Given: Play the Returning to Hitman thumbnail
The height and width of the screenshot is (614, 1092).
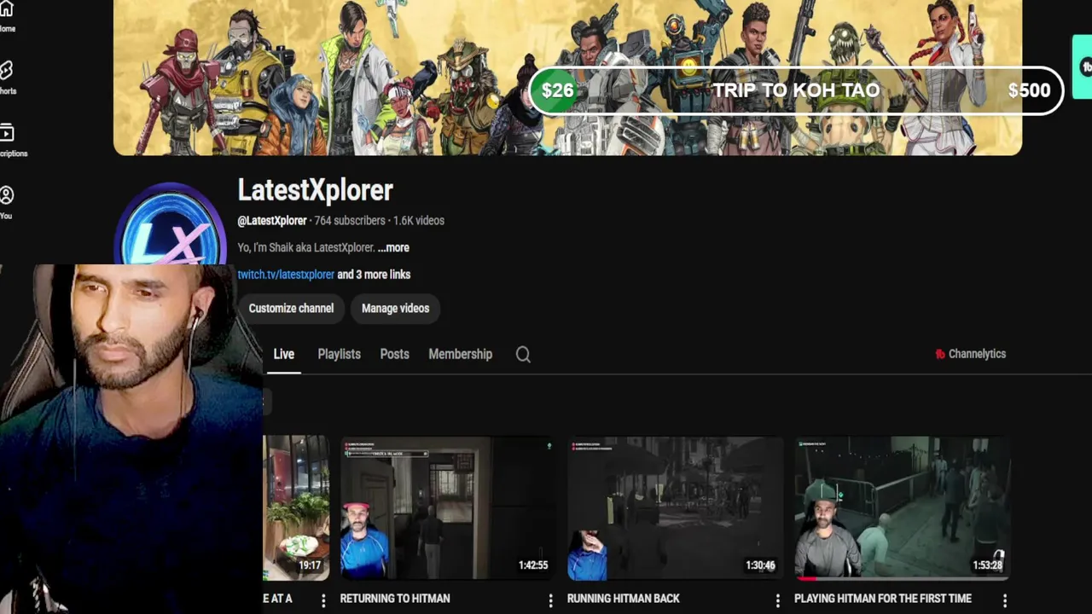Looking at the screenshot, I should [x=447, y=508].
